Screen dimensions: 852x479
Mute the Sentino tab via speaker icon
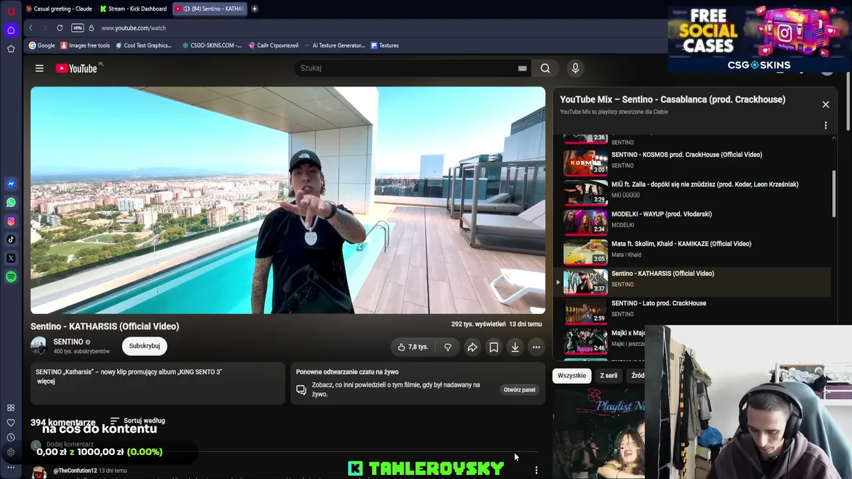point(186,9)
